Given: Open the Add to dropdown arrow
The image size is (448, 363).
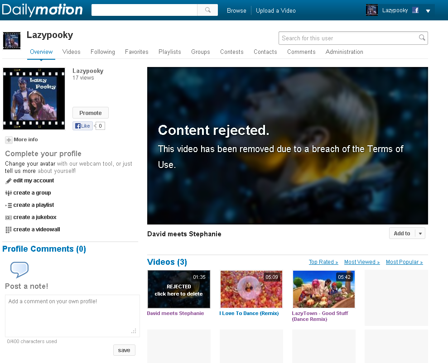Looking at the screenshot, I should tap(420, 234).
